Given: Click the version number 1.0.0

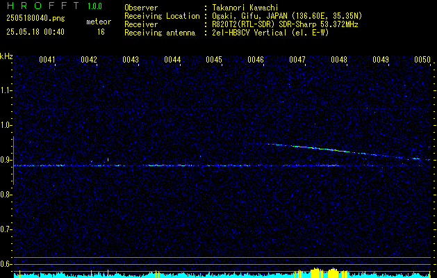Looking at the screenshot, I should (94, 6).
